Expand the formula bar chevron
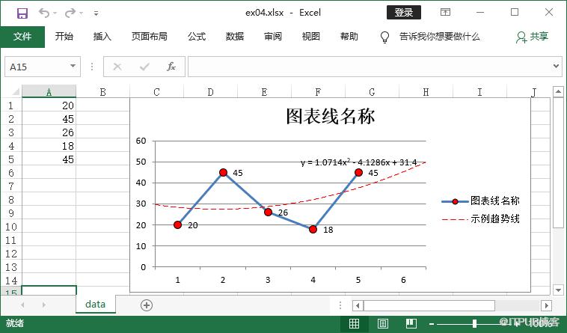567x333 pixels. pos(556,66)
